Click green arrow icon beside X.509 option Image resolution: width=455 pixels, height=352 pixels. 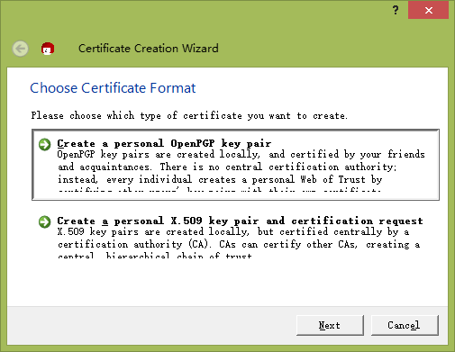[x=45, y=222]
